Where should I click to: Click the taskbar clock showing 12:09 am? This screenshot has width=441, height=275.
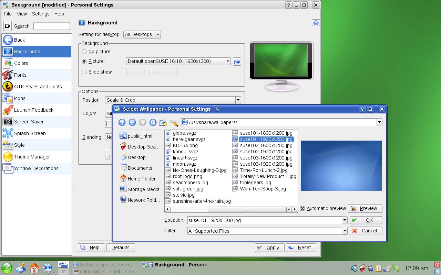(x=417, y=268)
